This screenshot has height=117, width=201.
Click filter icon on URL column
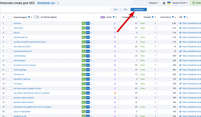pyautogui.click(x=185, y=17)
